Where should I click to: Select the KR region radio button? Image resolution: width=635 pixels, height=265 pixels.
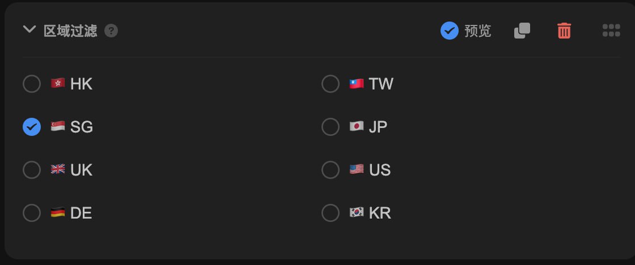click(x=331, y=213)
